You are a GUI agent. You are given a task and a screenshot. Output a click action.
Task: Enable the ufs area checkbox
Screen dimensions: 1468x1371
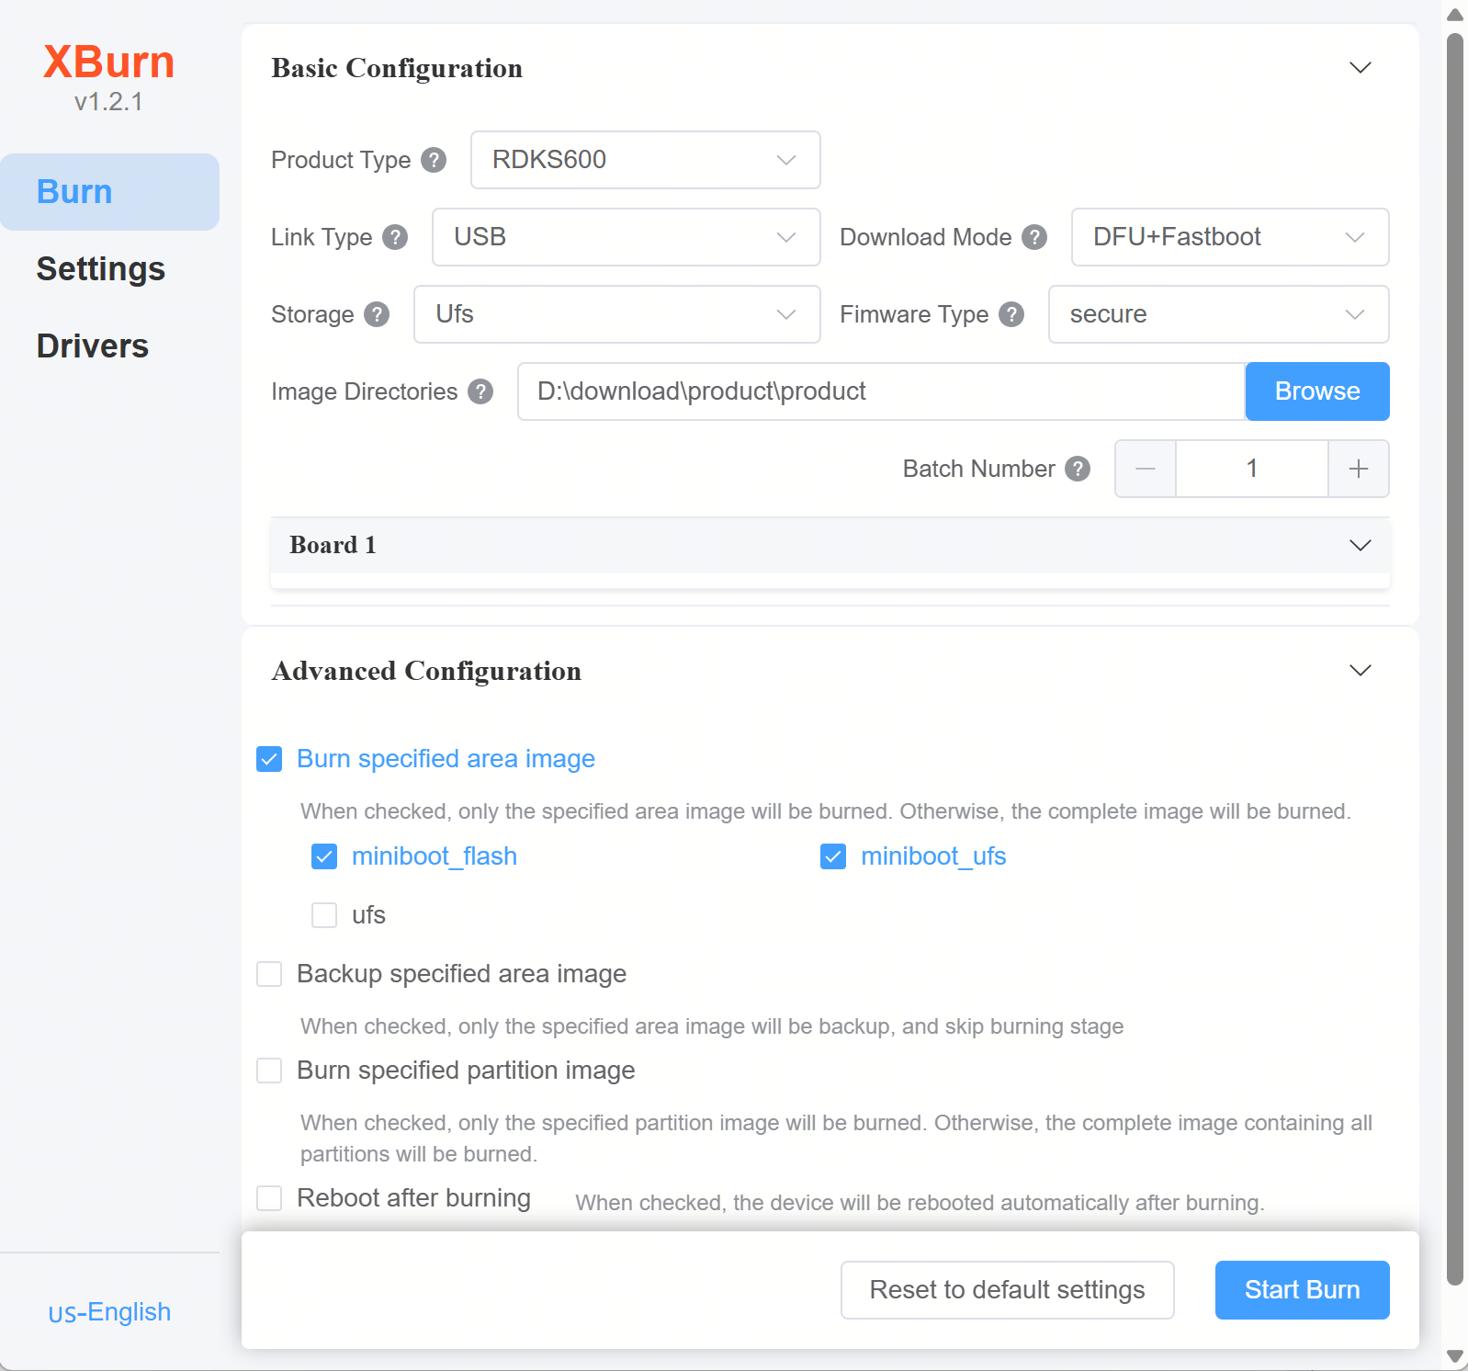click(324, 915)
